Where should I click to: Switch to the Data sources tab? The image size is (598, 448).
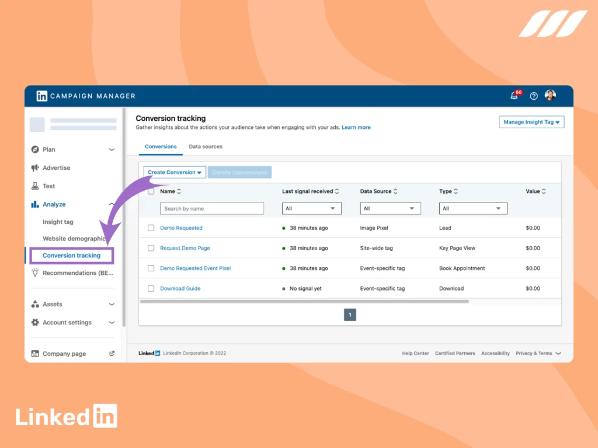206,146
